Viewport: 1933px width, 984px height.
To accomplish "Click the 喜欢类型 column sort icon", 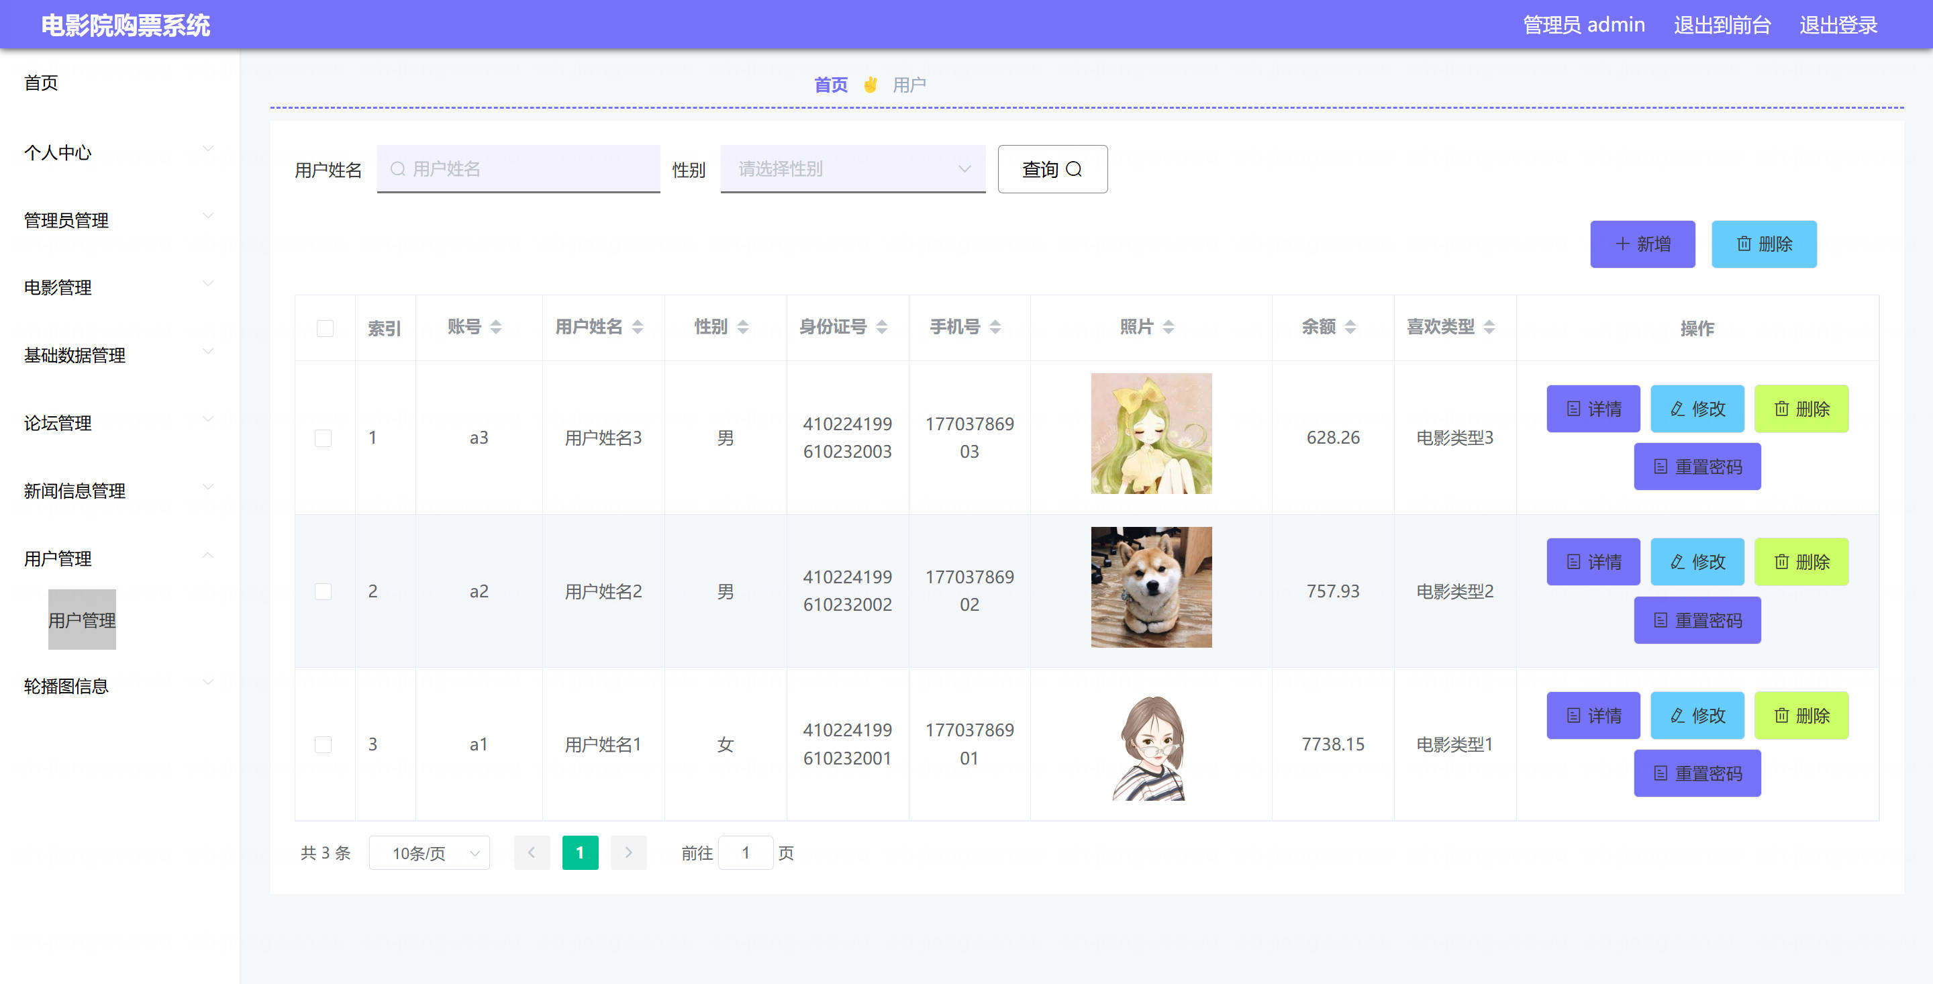I will (x=1489, y=328).
